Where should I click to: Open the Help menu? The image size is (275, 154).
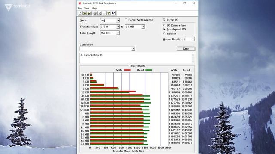[x=95, y=8]
